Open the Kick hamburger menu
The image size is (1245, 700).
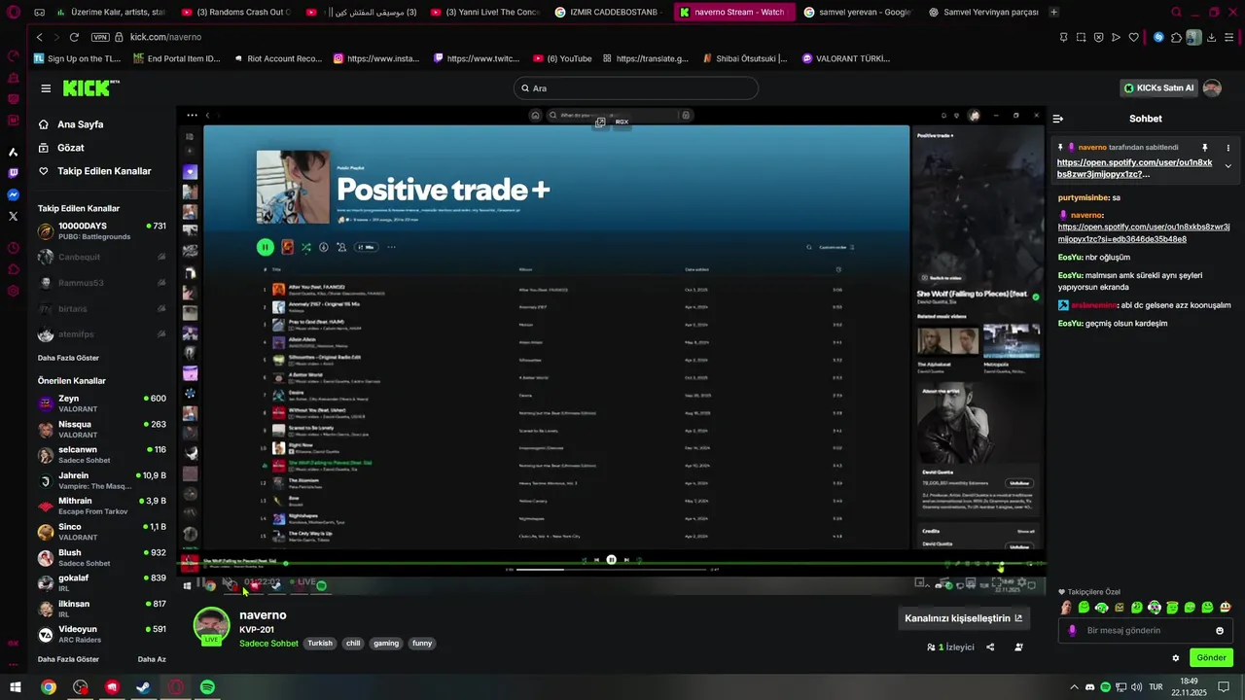(46, 88)
